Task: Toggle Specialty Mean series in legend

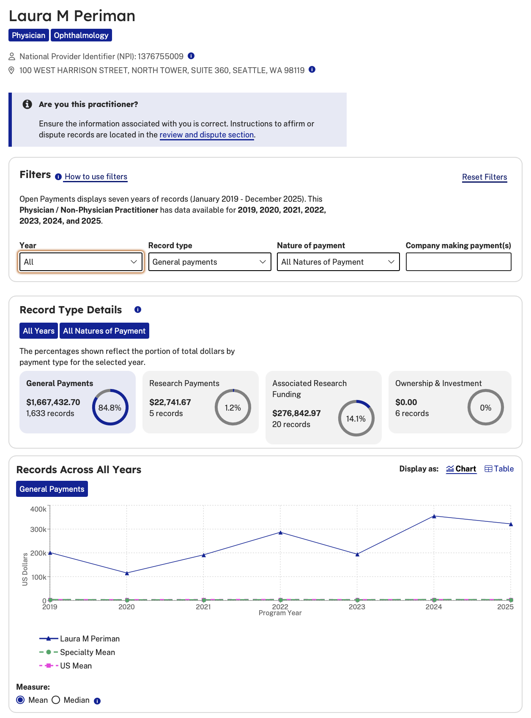Action: click(77, 652)
